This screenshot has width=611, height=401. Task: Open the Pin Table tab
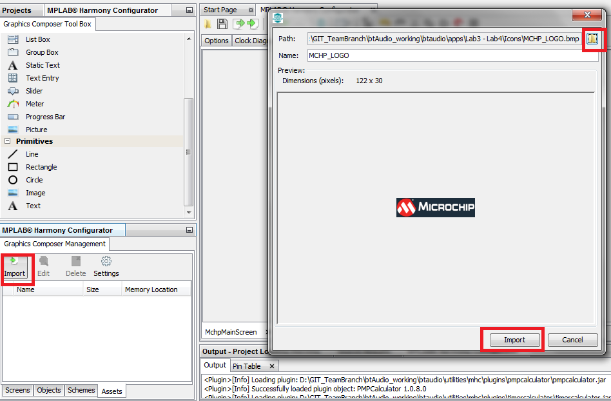pos(247,366)
